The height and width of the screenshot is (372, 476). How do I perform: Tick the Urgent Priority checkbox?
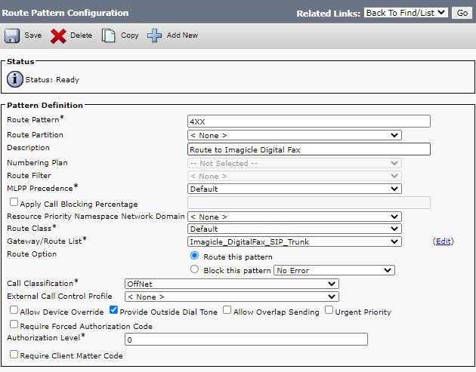[x=329, y=311]
